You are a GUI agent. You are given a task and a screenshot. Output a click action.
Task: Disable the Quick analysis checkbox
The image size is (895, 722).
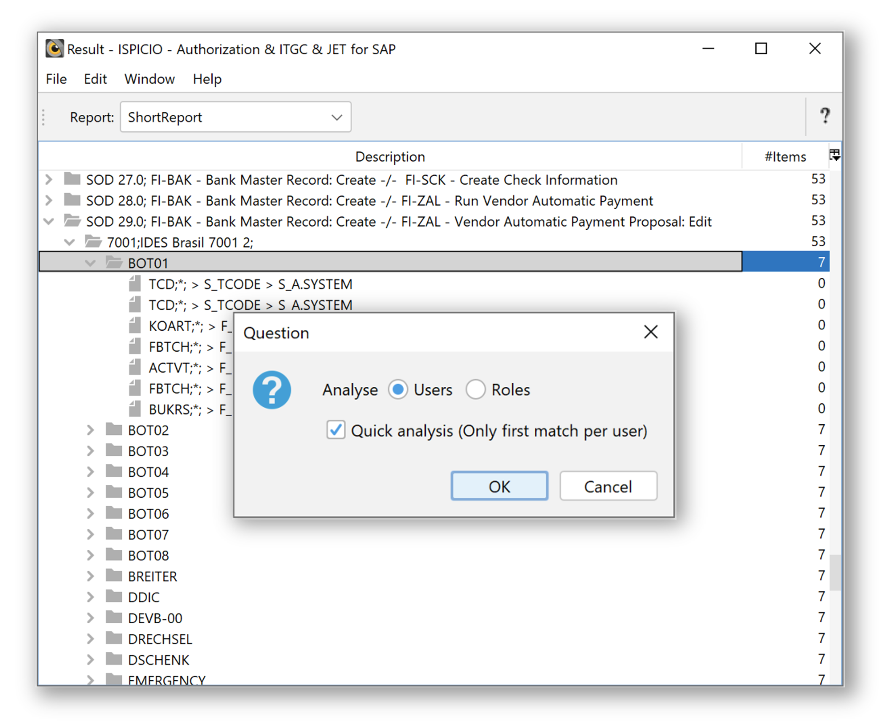pyautogui.click(x=336, y=431)
